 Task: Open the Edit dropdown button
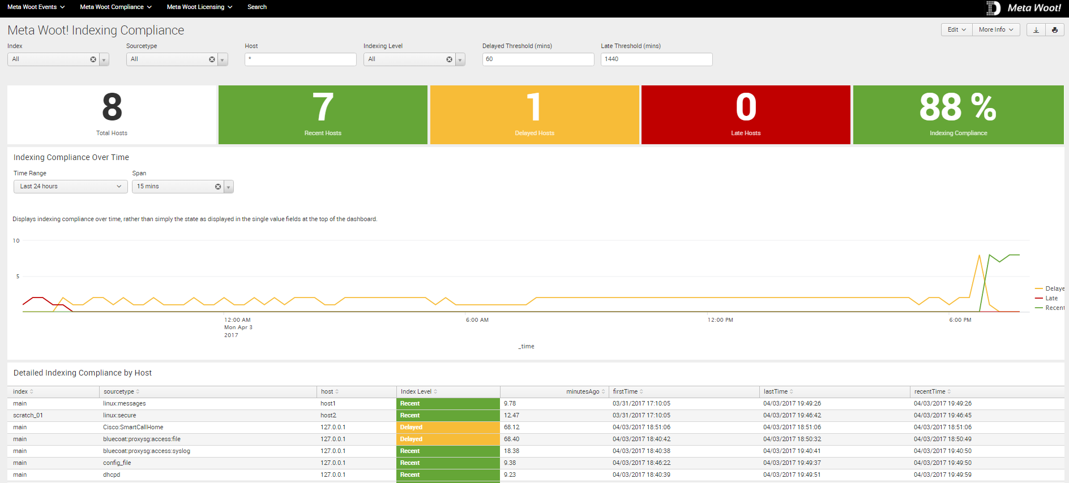coord(956,30)
